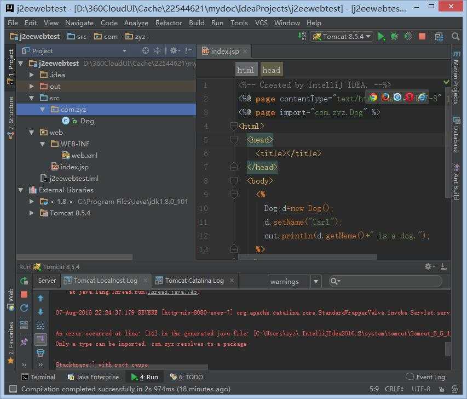Collapse the j2eewebtest root node

pyautogui.click(x=21, y=63)
